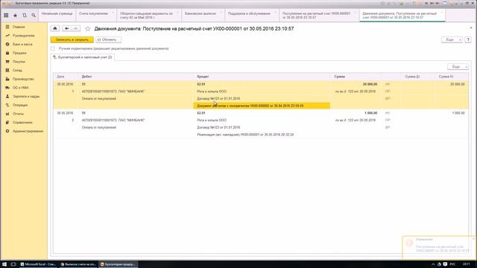
Task: Open the Отчеты section
Action: [18, 114]
